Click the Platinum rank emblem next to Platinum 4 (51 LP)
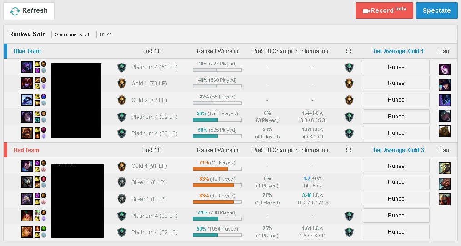The height and width of the screenshot is (246, 461). pyautogui.click(x=122, y=68)
